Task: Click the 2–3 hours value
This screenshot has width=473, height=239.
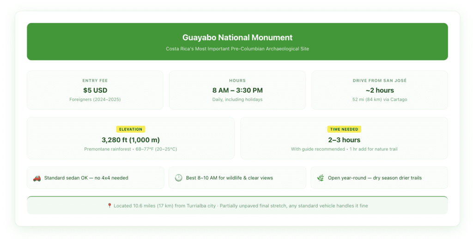Action: [344, 140]
